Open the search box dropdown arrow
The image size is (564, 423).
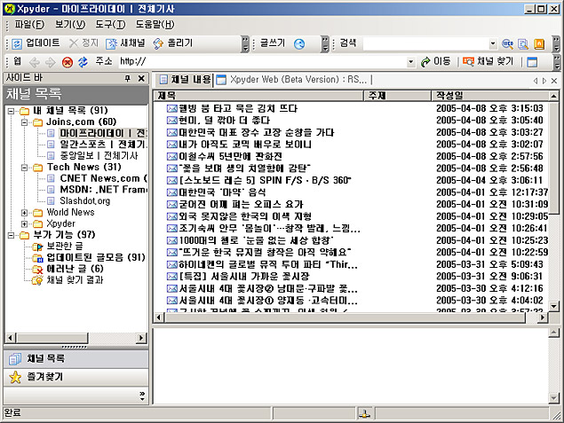[493, 43]
